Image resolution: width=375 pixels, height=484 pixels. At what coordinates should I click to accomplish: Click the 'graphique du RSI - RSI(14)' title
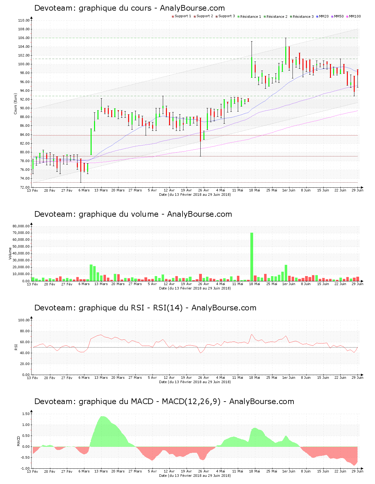131,308
